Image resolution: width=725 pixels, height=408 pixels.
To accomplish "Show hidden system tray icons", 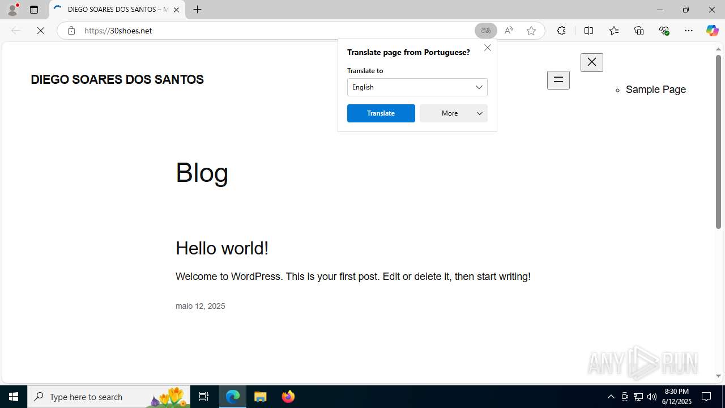I will (611, 397).
